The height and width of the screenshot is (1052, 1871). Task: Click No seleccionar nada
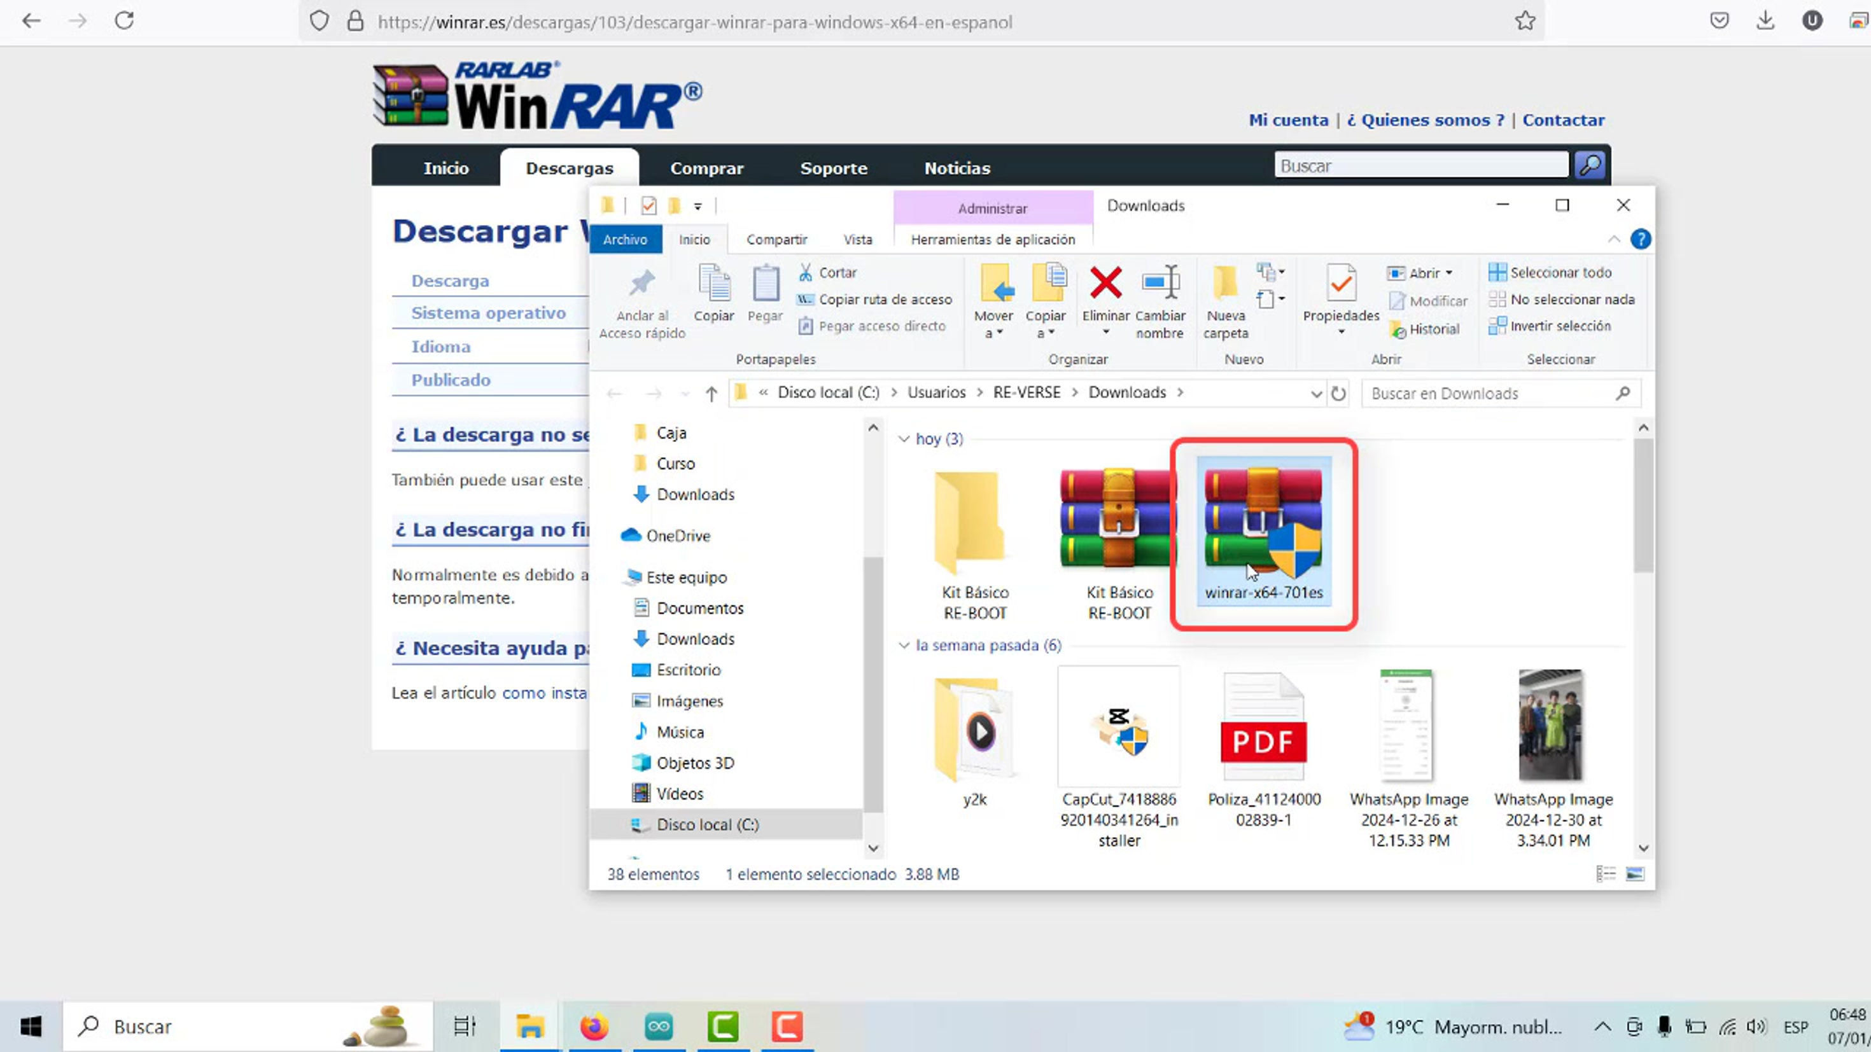[x=1562, y=299]
